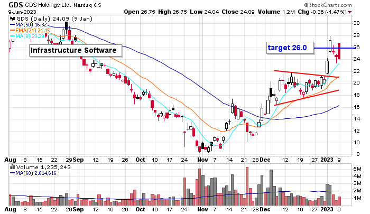Viewport: 370px width, 214px height.
Task: Click the GDS Holdings Ltd. company name
Action: pyautogui.click(x=48, y=5)
